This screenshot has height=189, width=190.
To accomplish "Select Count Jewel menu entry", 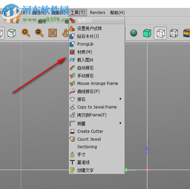I will (97, 139).
